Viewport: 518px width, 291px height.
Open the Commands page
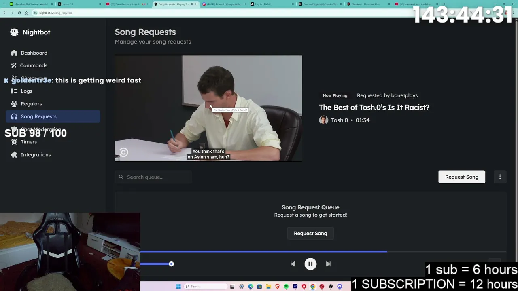[34, 65]
